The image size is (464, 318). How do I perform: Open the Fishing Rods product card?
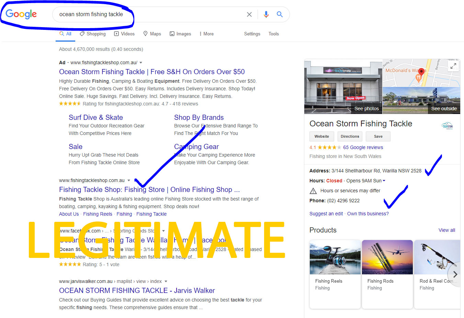click(x=387, y=274)
